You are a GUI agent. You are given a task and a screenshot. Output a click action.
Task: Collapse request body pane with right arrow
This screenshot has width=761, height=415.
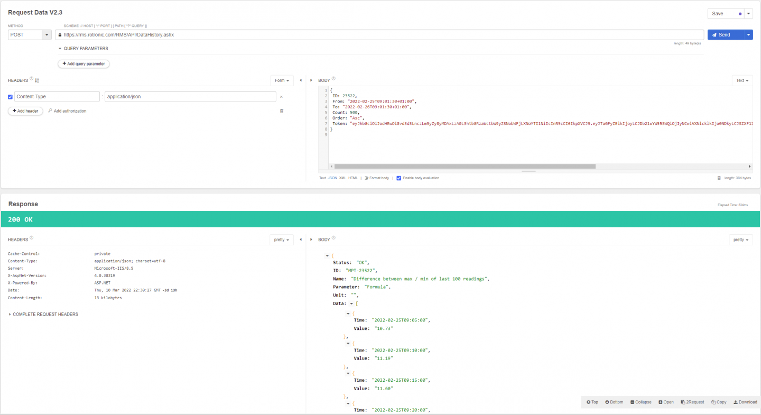point(311,80)
